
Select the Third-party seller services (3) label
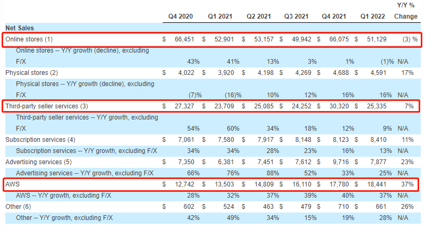pos(47,105)
